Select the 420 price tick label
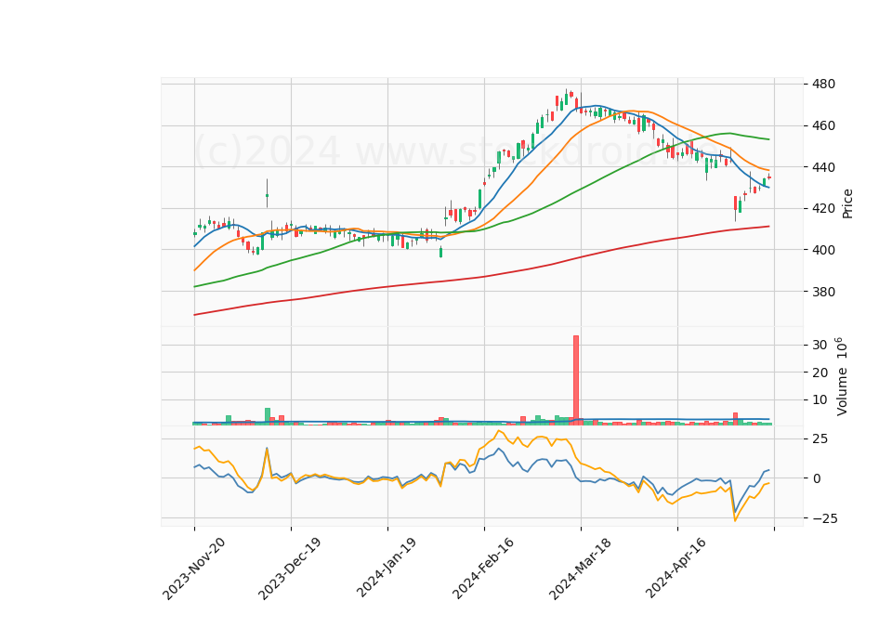Image resolution: width=892 pixels, height=641 pixels. tap(822, 209)
